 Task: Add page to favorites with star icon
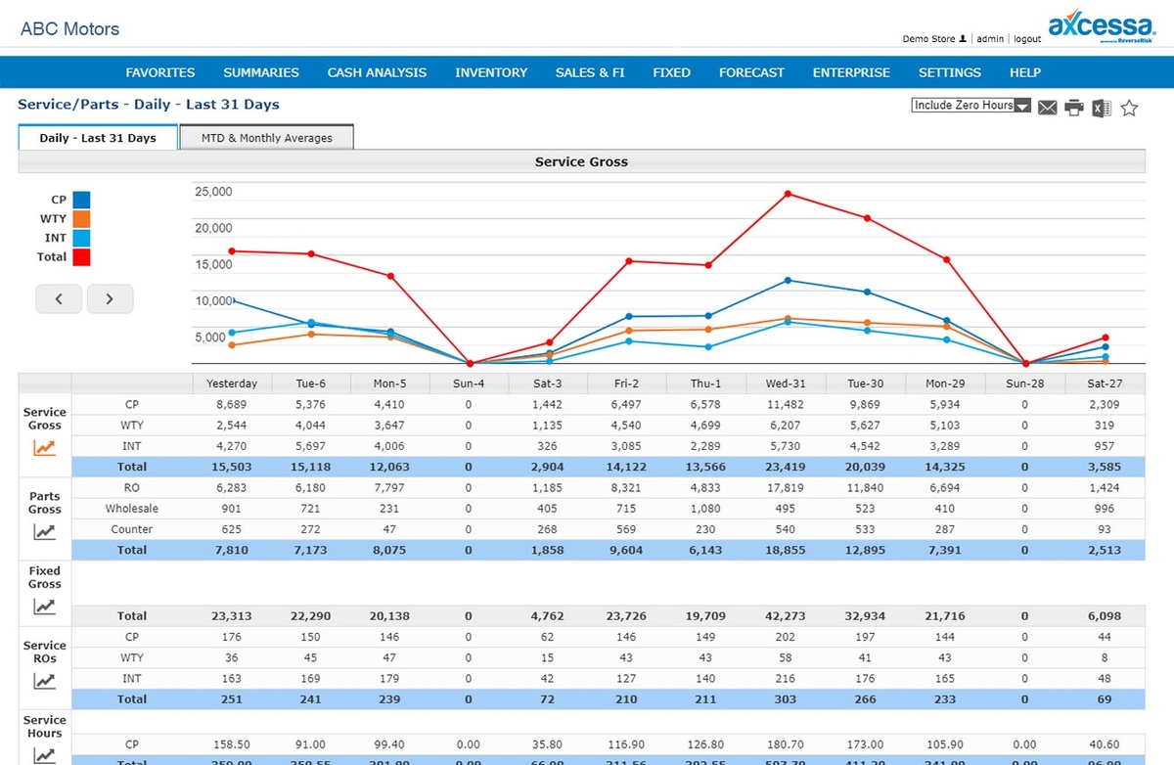coord(1129,108)
